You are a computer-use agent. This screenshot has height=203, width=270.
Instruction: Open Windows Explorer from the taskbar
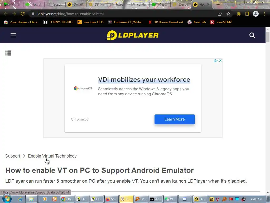coord(31,199)
